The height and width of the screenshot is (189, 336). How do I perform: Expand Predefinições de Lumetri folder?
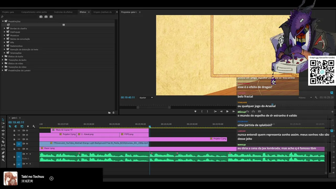3,70
